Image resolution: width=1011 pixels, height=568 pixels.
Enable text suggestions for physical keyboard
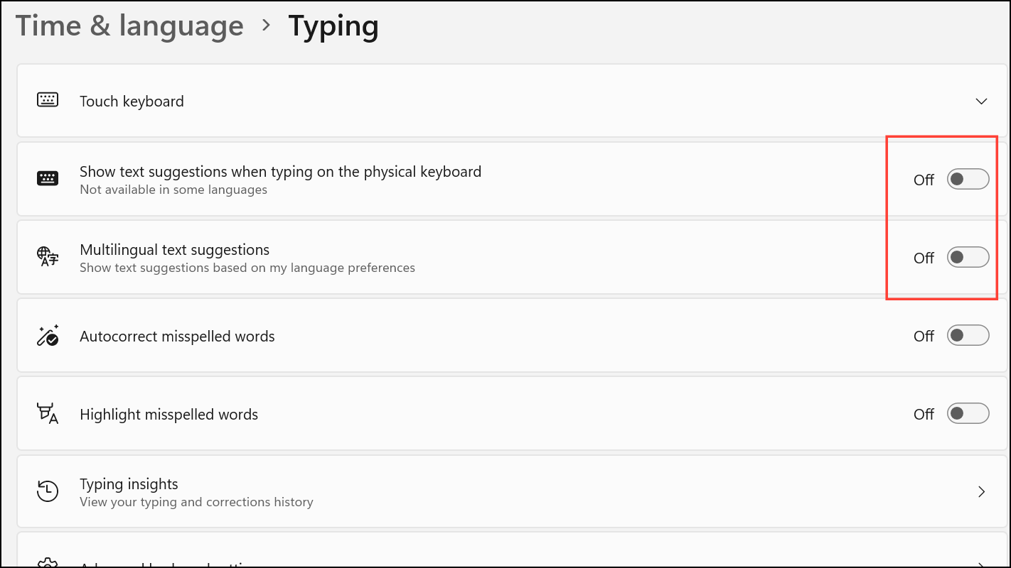tap(968, 180)
